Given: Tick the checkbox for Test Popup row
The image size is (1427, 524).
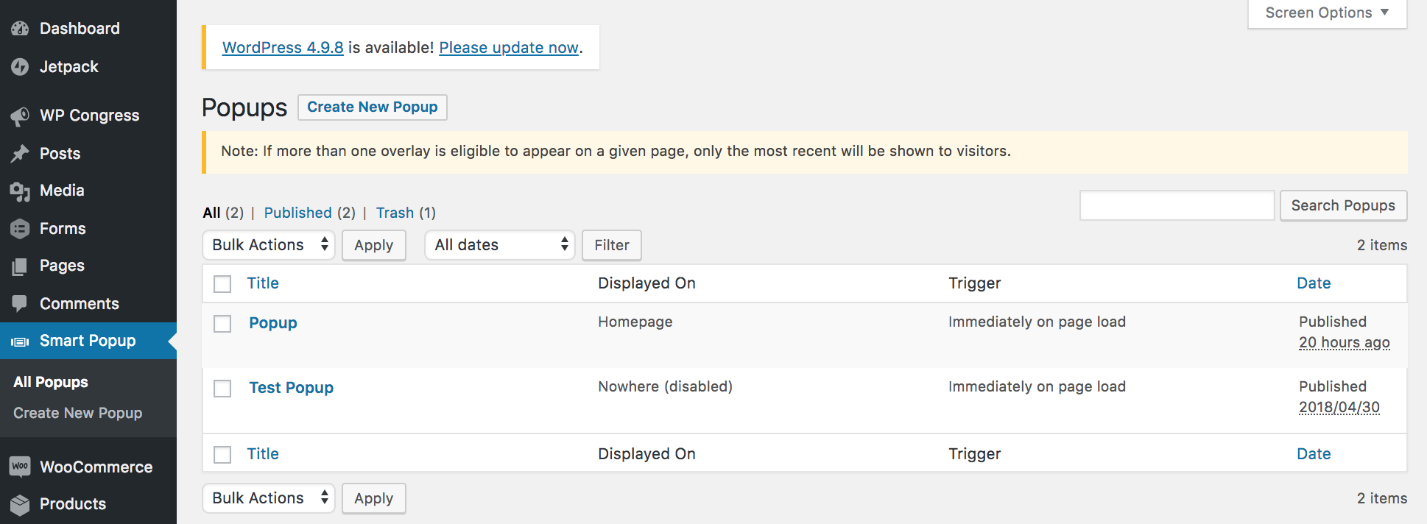Looking at the screenshot, I should (222, 389).
